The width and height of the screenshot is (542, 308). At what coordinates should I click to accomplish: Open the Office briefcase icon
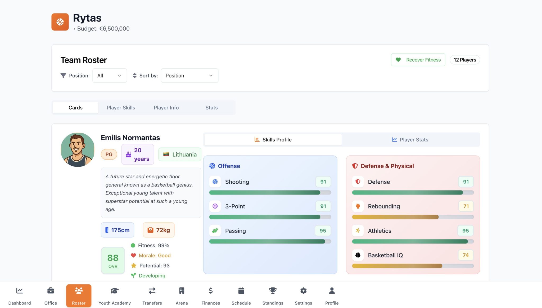(x=51, y=291)
